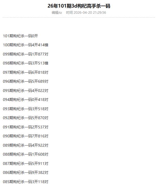Click the 091期 entry showing 537对

[x=26, y=127]
